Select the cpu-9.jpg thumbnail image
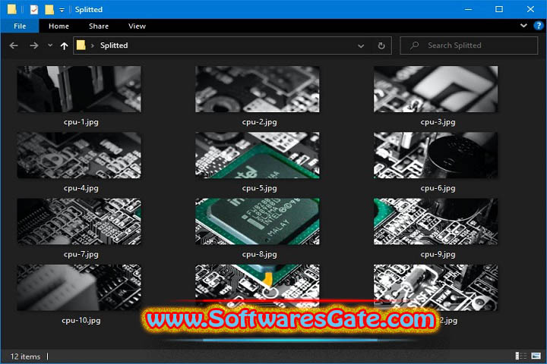 [436, 221]
